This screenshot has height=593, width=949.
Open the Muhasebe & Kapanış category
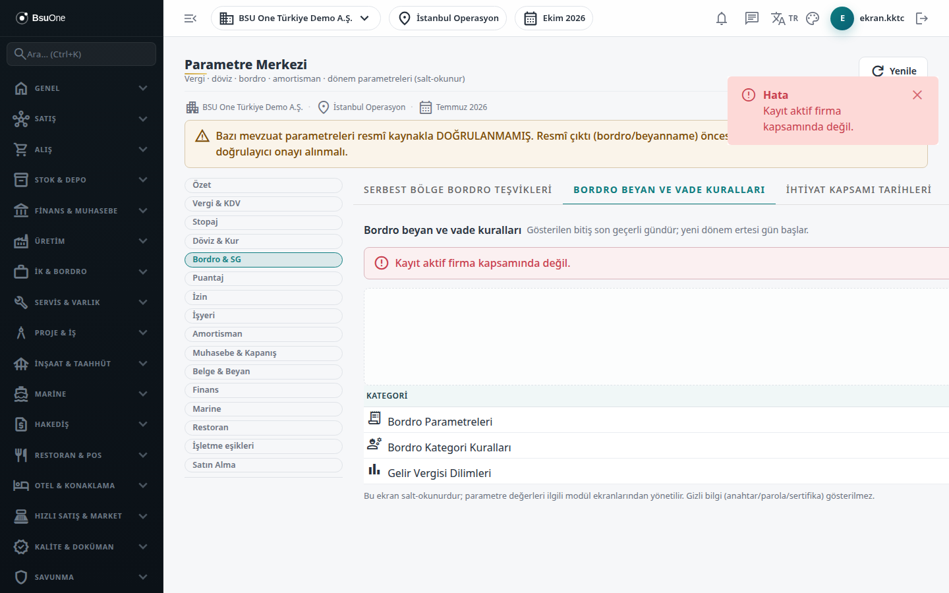[264, 353]
